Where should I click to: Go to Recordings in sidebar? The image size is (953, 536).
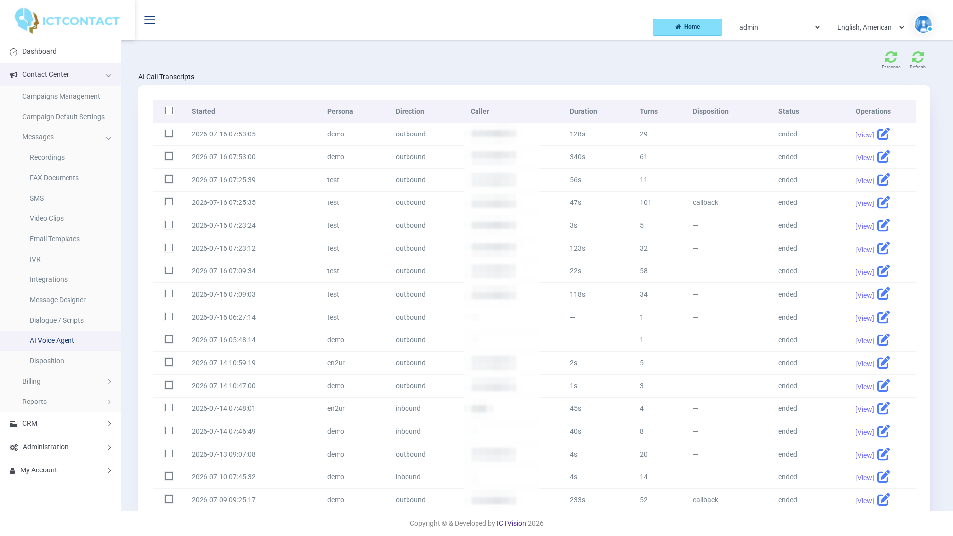click(47, 158)
